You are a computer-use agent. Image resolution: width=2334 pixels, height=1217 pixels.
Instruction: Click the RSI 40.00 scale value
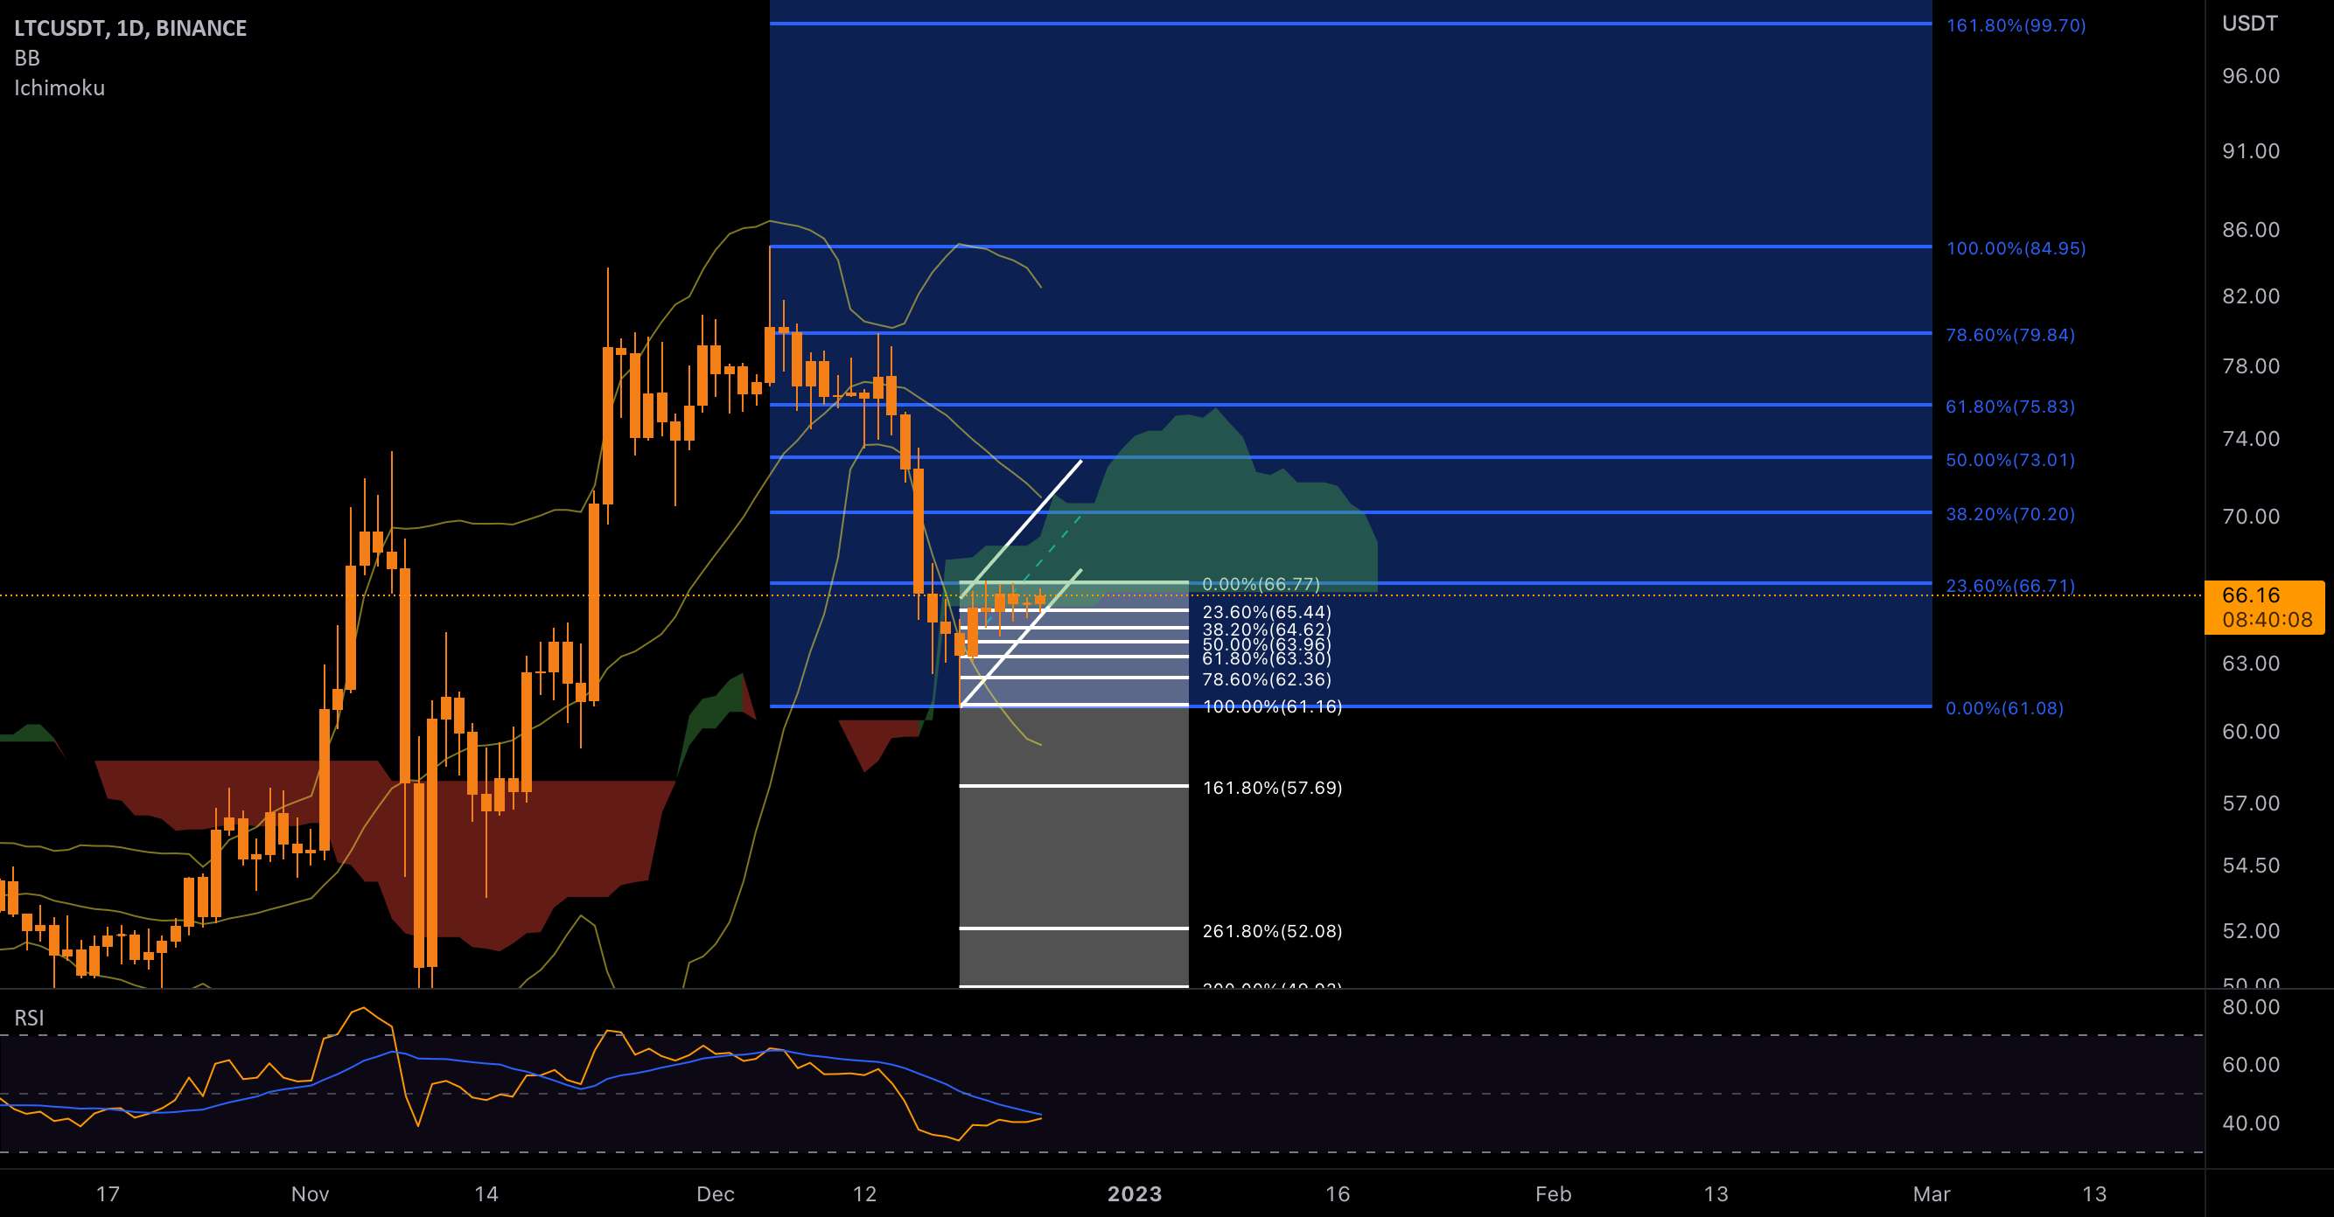pyautogui.click(x=2251, y=1123)
